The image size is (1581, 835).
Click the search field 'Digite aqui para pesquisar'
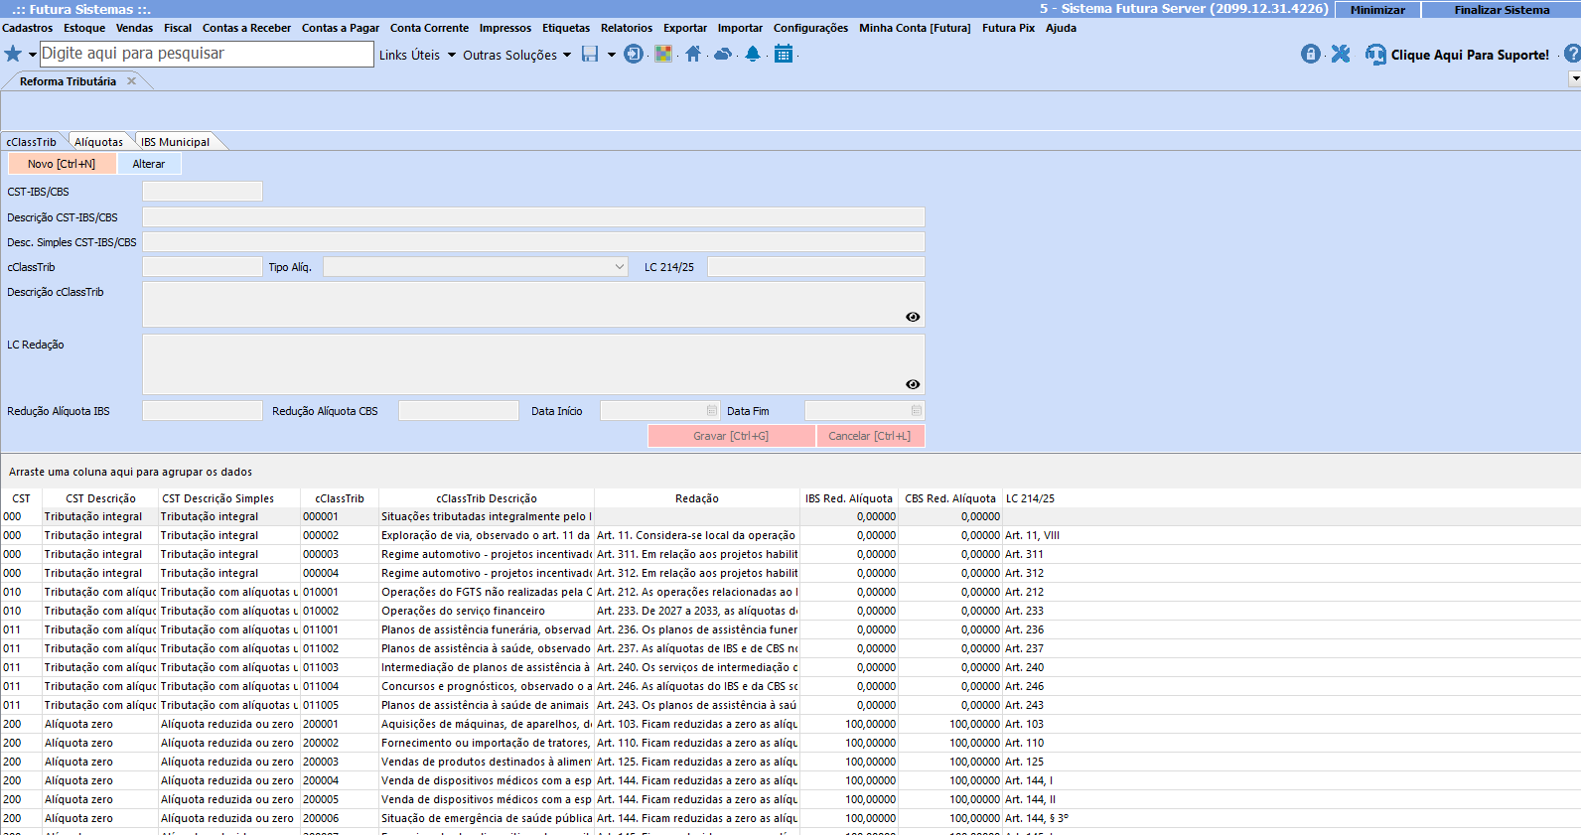point(206,54)
